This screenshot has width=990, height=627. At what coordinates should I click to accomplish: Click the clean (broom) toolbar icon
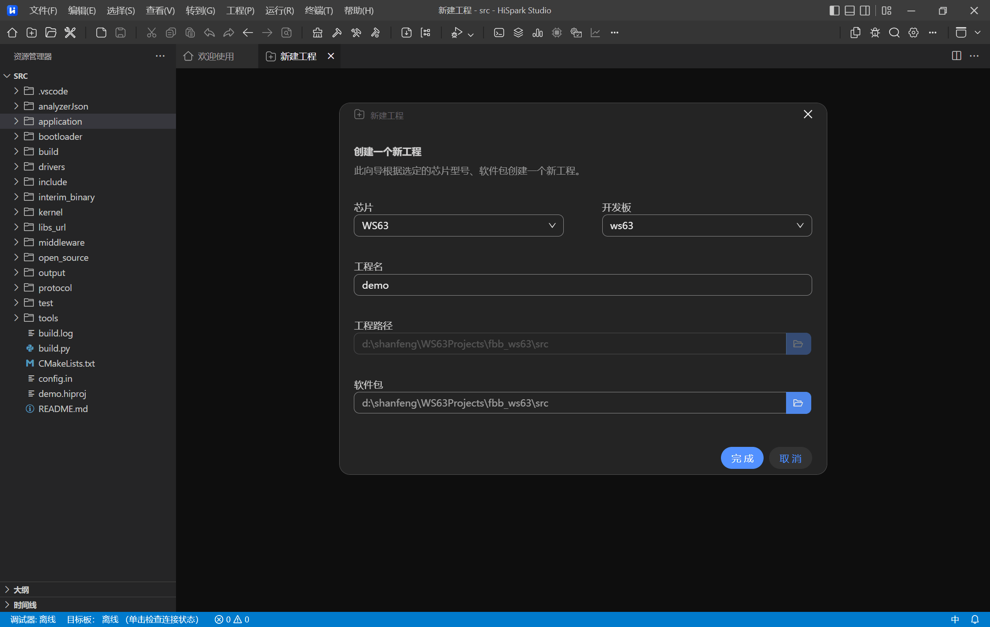pyautogui.click(x=317, y=33)
